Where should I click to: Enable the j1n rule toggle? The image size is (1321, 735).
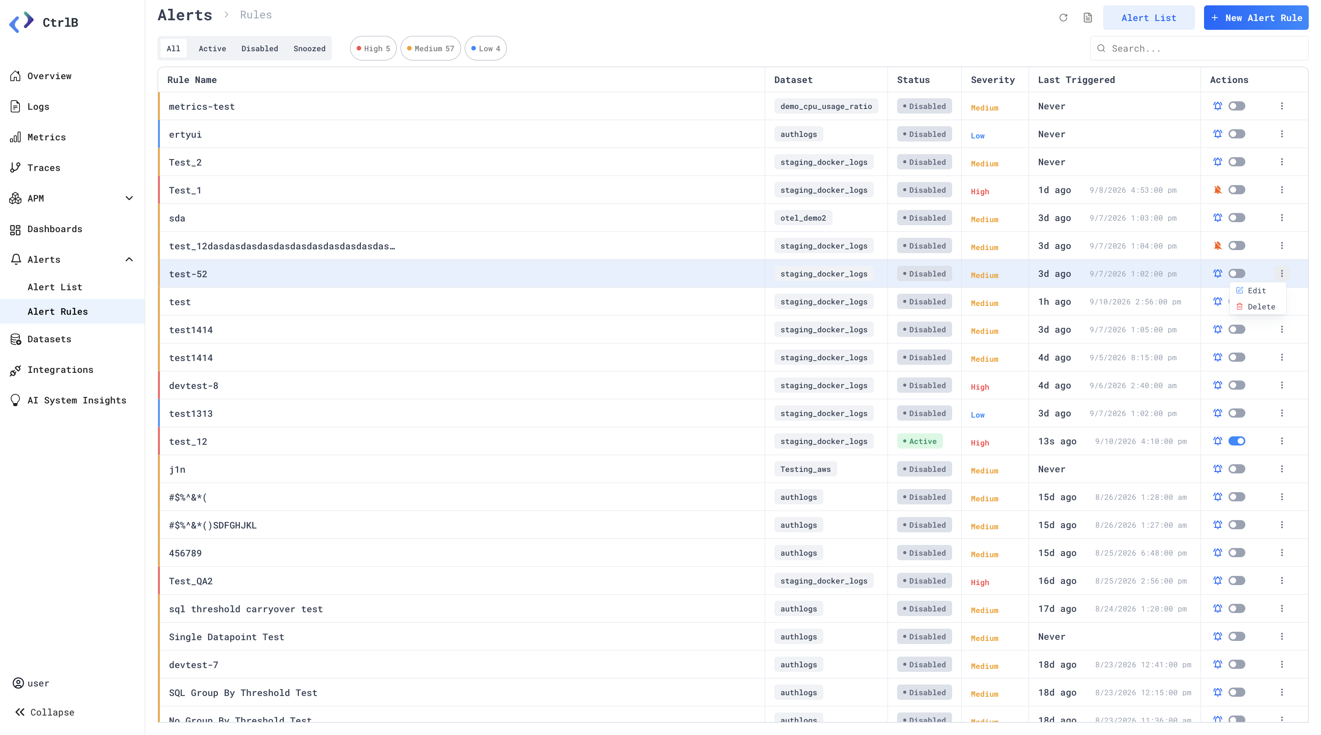(x=1237, y=469)
